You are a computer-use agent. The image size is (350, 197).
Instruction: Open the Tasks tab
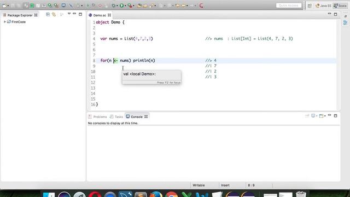click(116, 117)
